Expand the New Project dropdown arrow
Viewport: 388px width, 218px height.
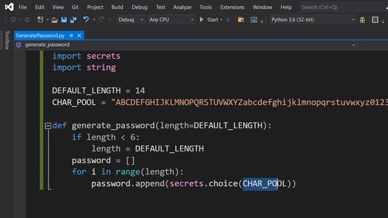coord(47,19)
